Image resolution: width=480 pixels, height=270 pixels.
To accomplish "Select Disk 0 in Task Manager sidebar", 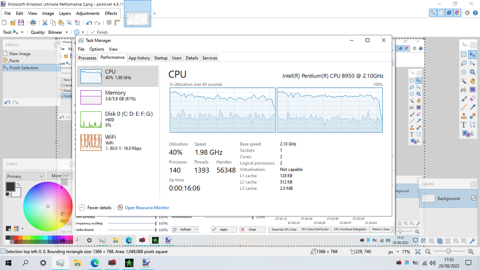I will pos(118,119).
